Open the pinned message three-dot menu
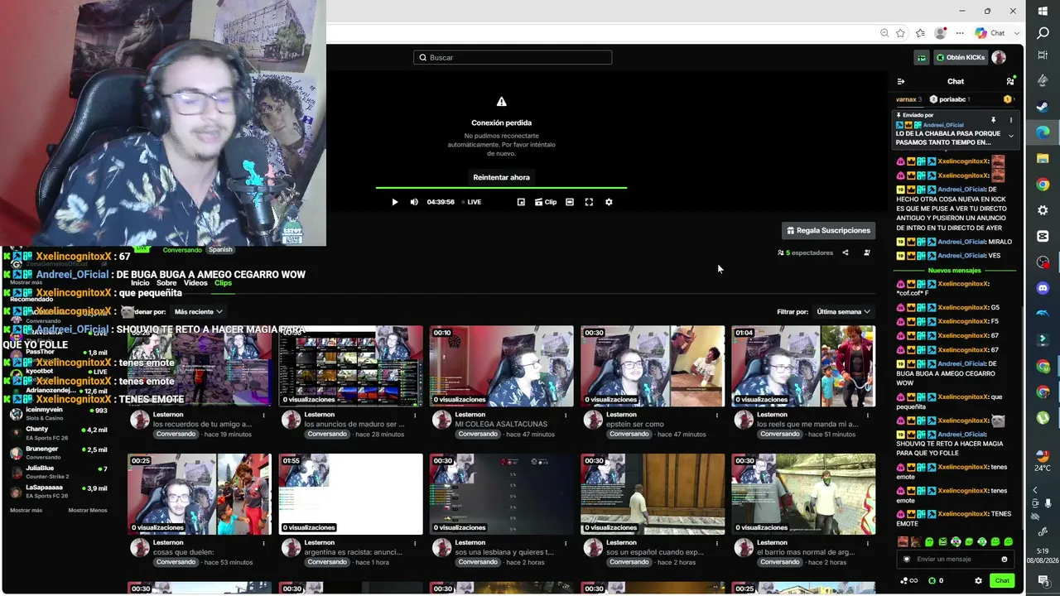 (x=1010, y=120)
